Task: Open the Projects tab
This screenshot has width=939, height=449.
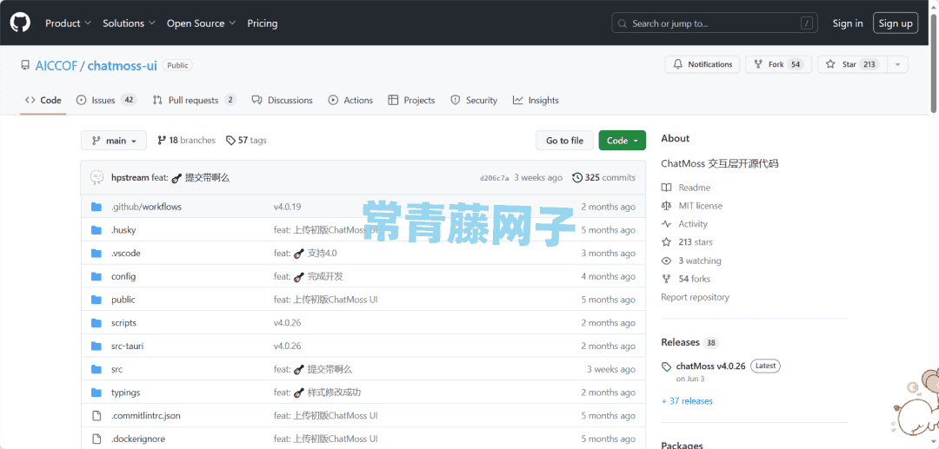Action: (411, 101)
